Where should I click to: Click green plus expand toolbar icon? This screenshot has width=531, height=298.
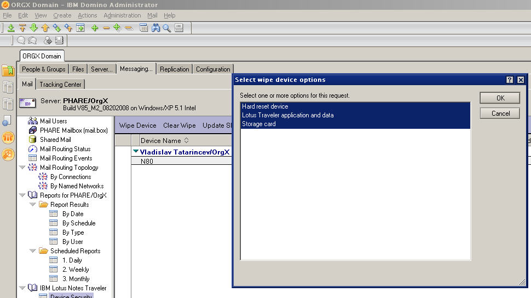tap(95, 28)
